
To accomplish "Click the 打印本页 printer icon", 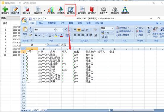I will (115, 9).
